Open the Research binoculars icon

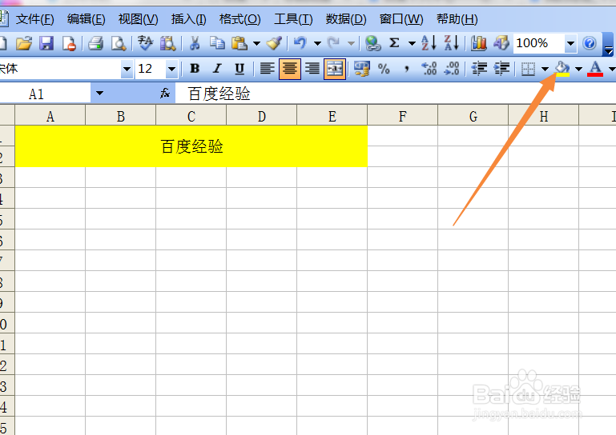click(167, 43)
